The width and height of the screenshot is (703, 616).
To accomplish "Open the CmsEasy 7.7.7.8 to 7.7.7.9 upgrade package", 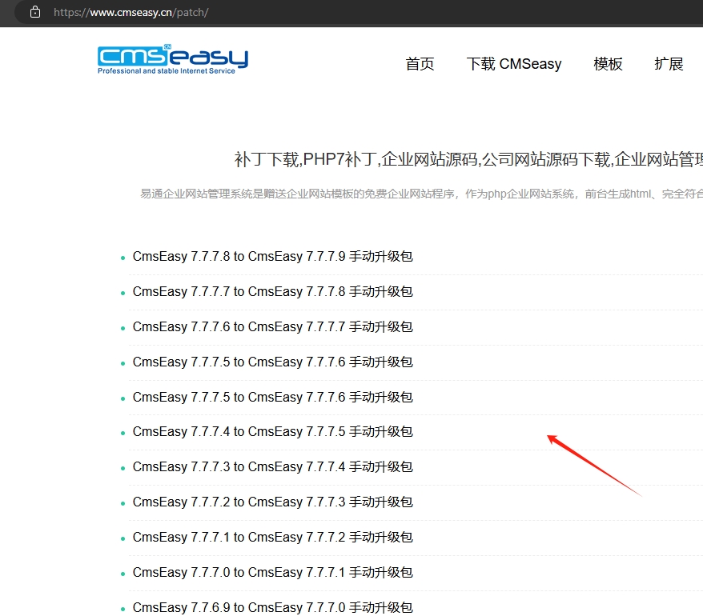I will tap(272, 257).
